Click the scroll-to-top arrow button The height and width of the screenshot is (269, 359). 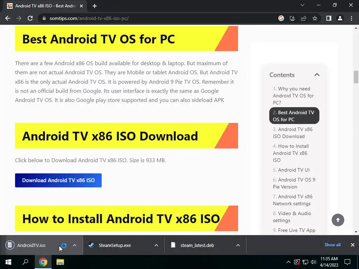(x=338, y=220)
